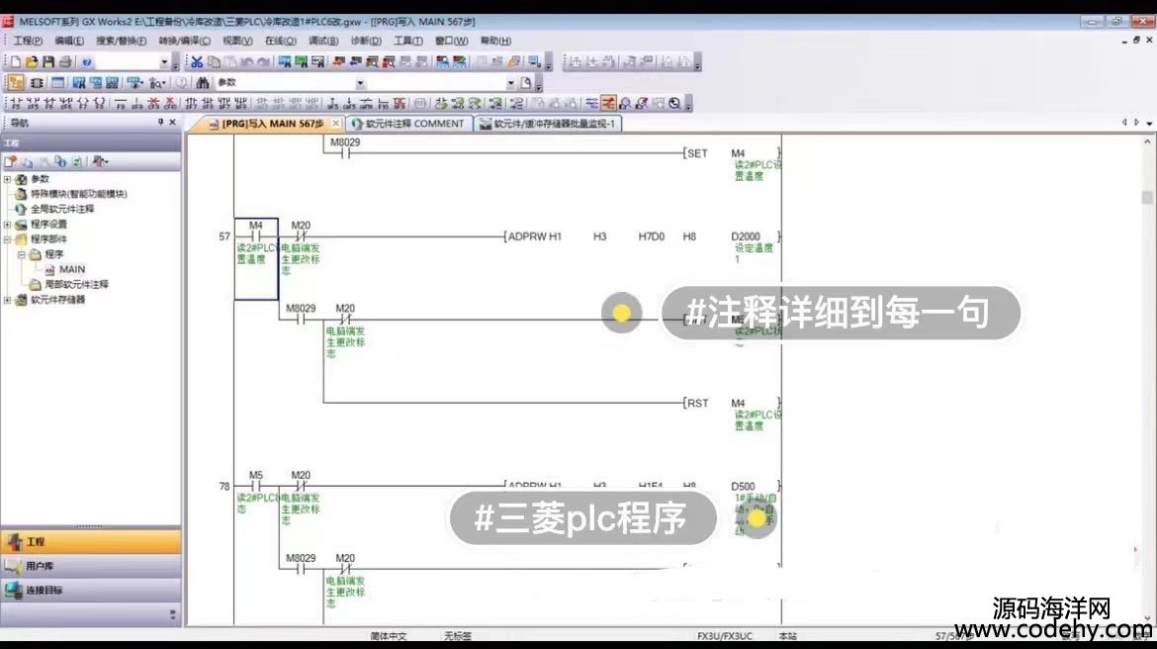Open the tab list dropdown arrow
This screenshot has height=649, width=1157.
click(1149, 124)
